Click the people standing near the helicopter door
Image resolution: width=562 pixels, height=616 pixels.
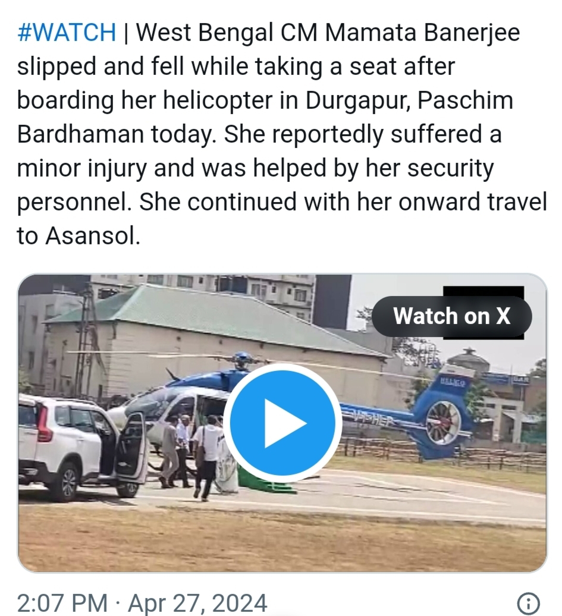coord(193,455)
